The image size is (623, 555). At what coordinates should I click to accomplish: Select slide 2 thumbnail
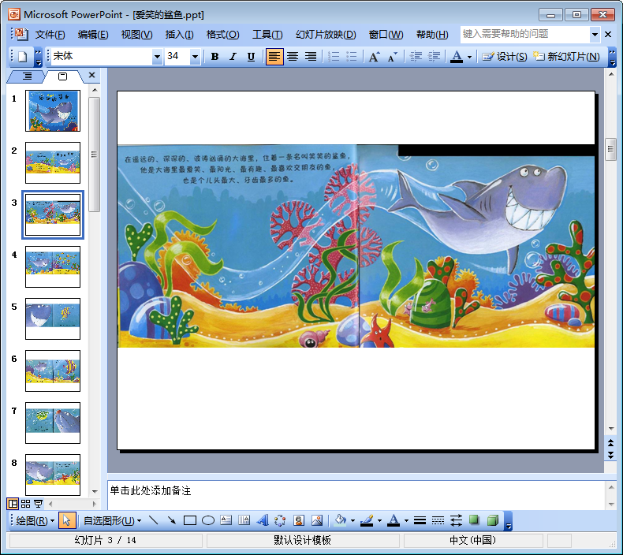point(53,162)
